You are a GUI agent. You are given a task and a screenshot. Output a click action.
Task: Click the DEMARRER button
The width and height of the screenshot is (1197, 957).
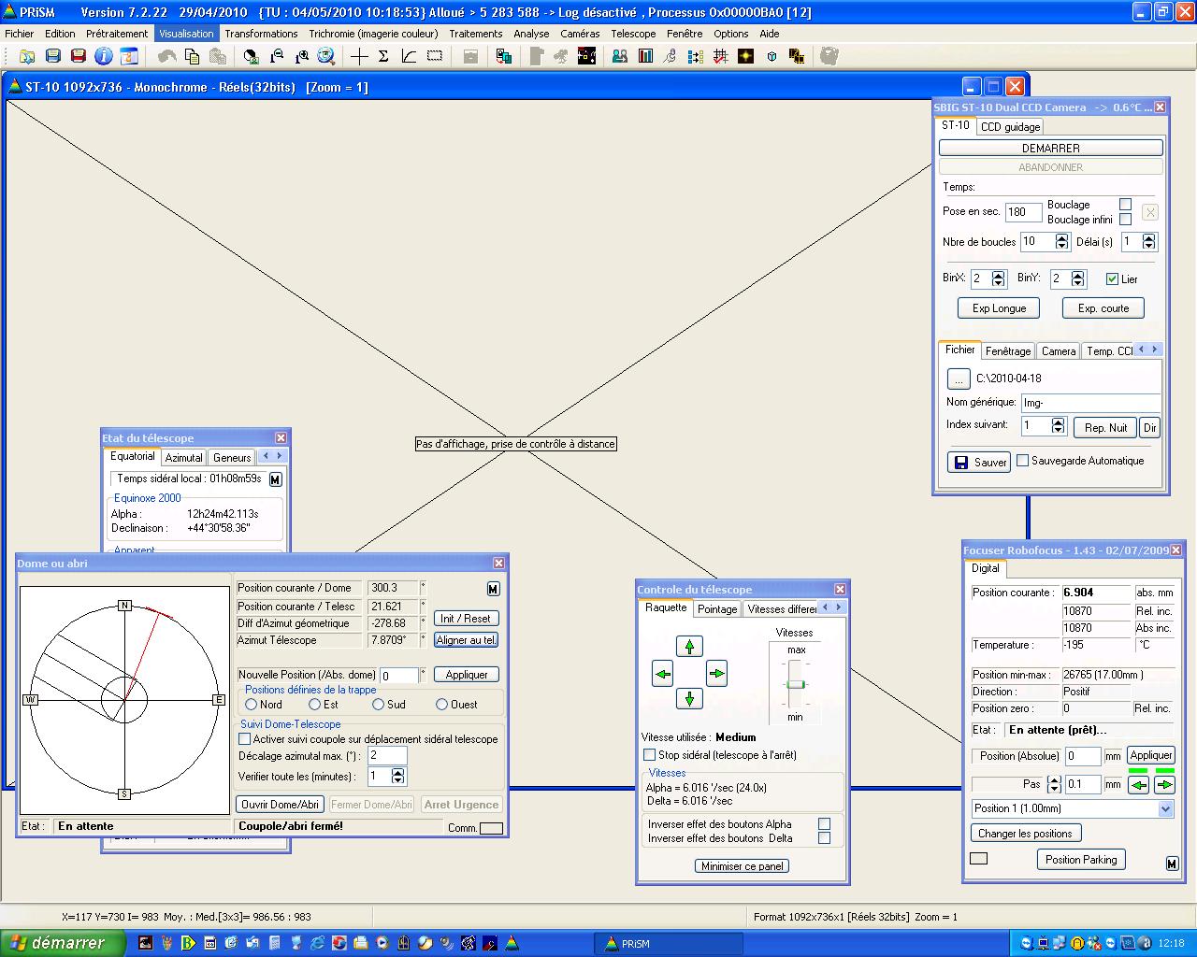click(x=1050, y=148)
